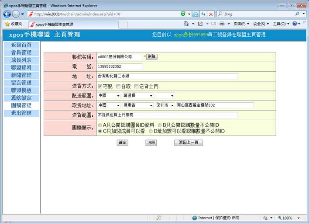Viewport: 309px width, 223px height.
Task: Click the browser Back arrow button
Action: coord(7,14)
